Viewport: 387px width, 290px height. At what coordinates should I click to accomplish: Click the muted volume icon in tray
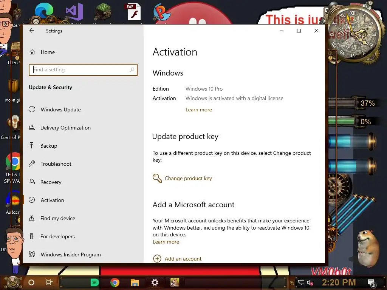[310, 282]
